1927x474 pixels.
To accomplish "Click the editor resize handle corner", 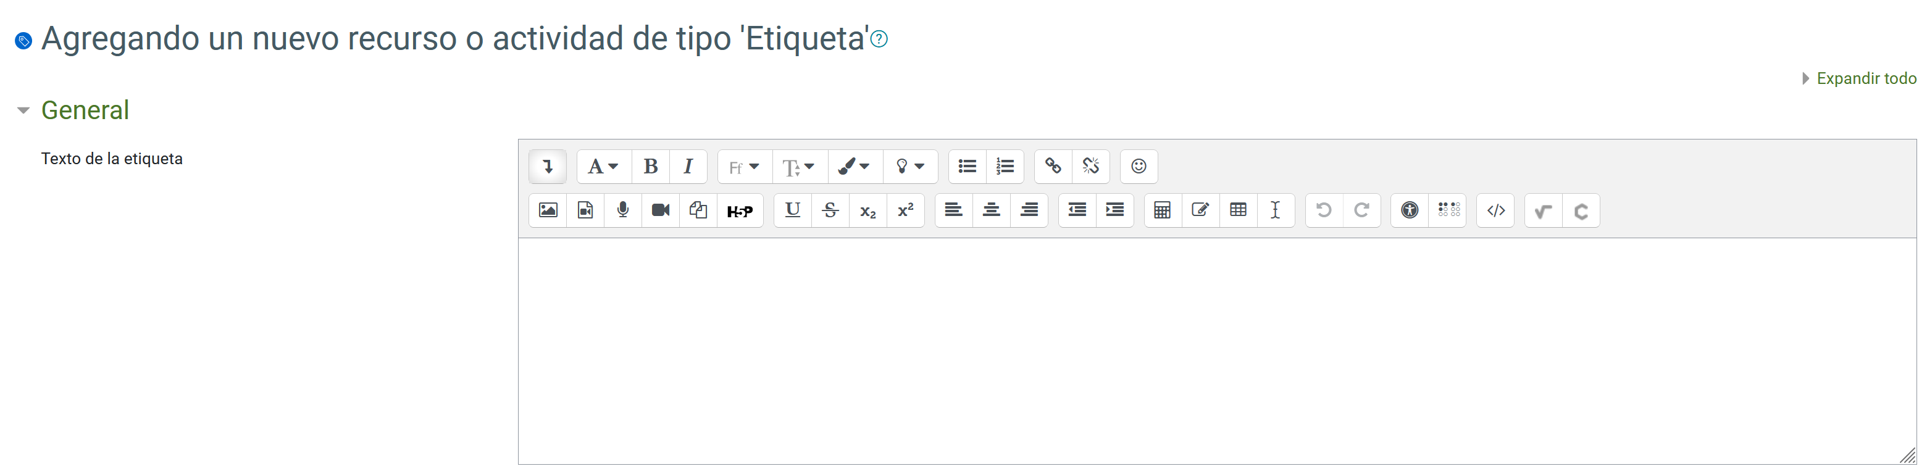I will click(x=1907, y=455).
